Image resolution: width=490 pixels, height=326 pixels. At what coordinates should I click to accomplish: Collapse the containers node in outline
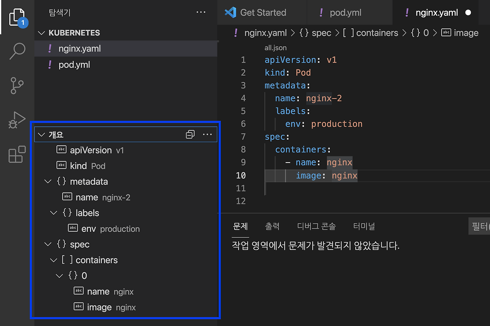[54, 260]
